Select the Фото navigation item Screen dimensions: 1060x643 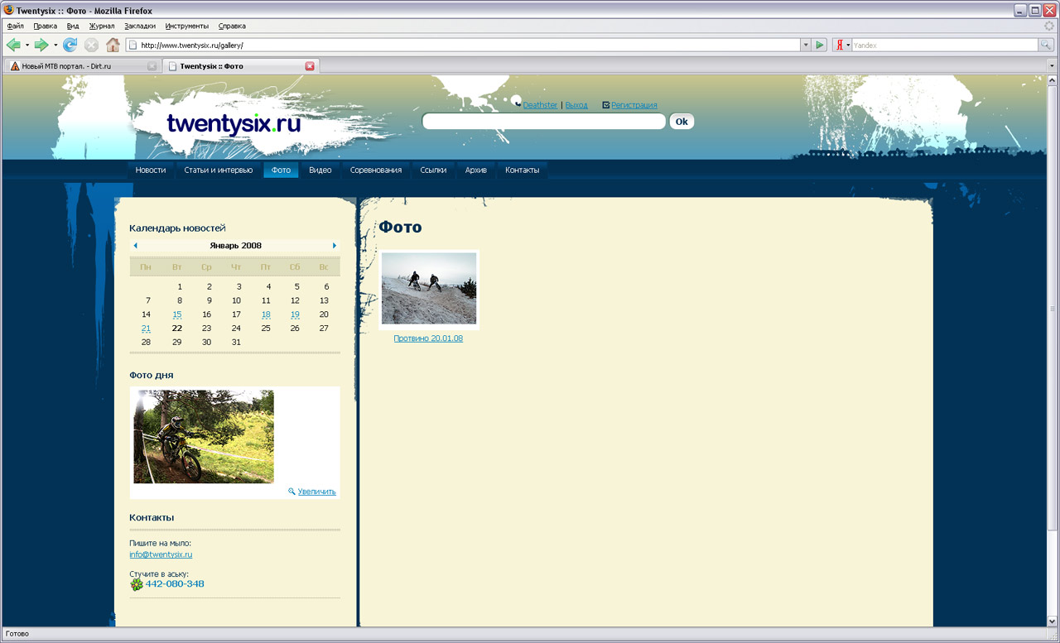pyautogui.click(x=282, y=170)
